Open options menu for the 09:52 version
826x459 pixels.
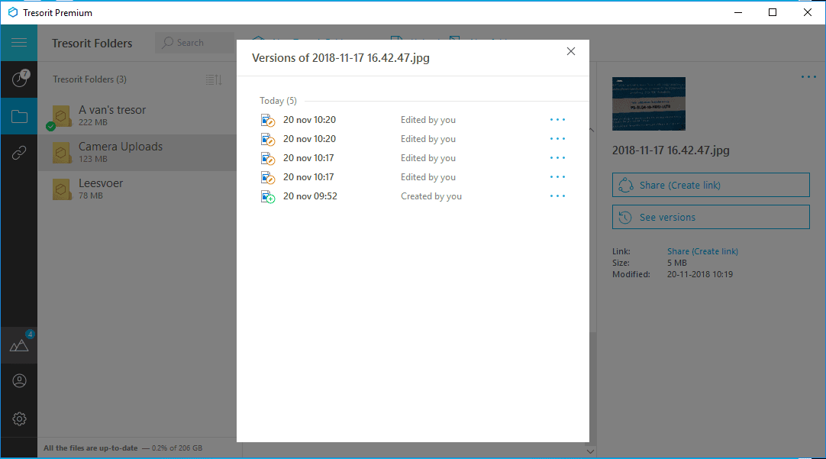coord(557,196)
